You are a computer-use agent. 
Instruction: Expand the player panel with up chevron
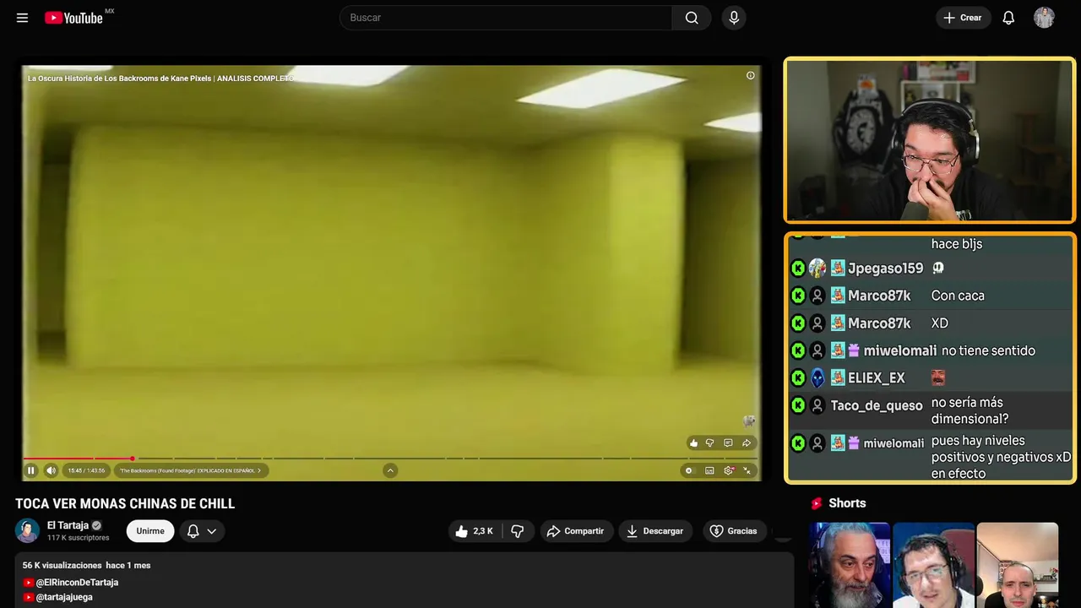click(390, 470)
